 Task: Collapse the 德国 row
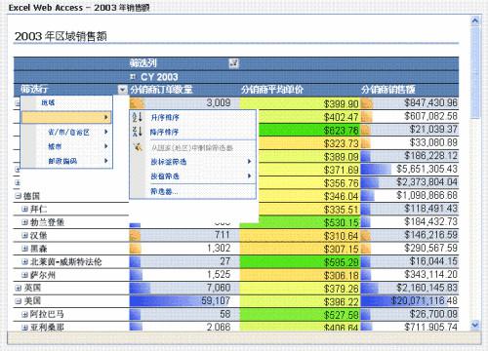coord(18,196)
